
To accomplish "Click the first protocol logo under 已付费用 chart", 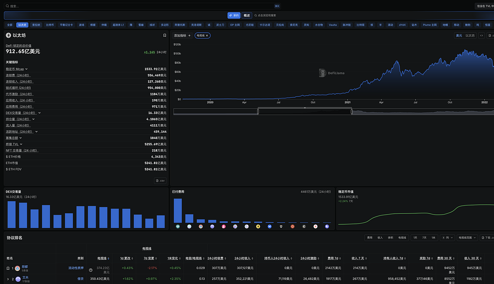I will point(178,226).
